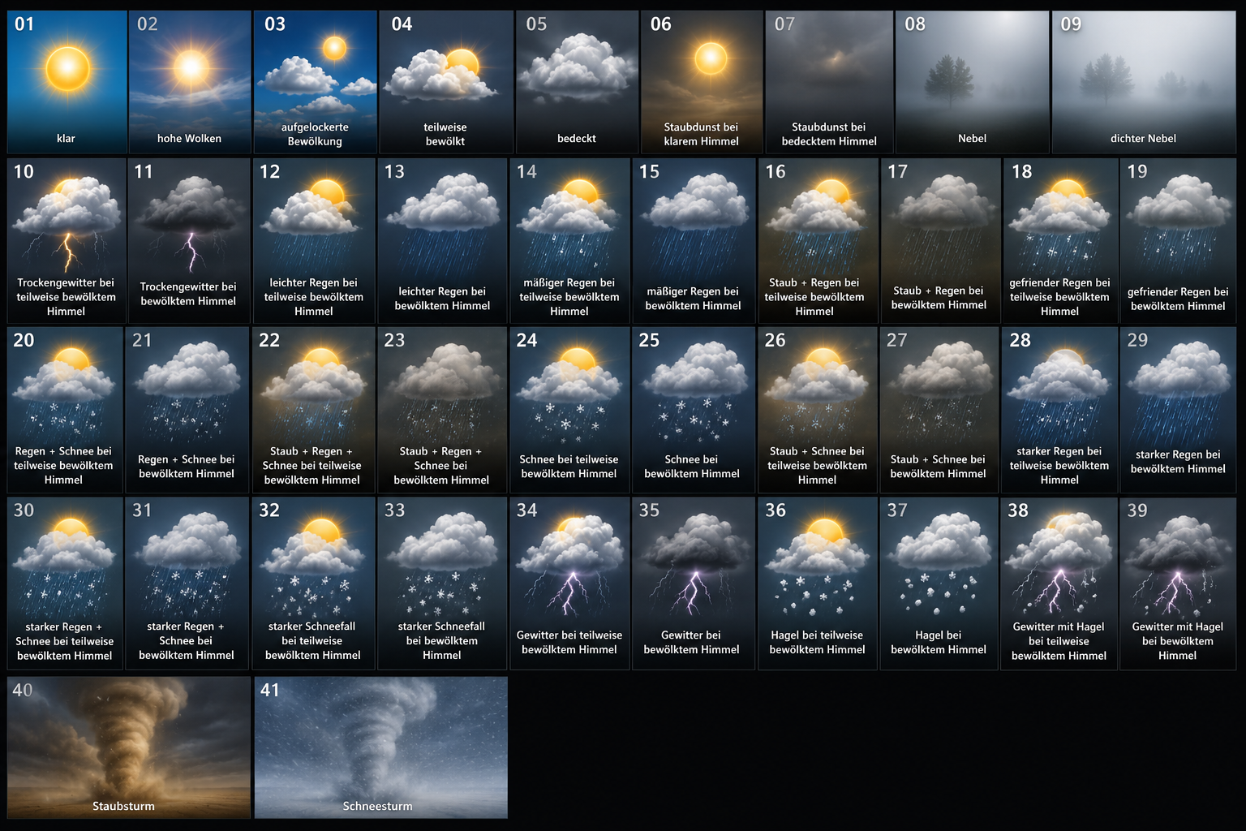Select icon 15 mäßiger Regen bewölkt
The height and width of the screenshot is (831, 1246).
click(x=694, y=241)
